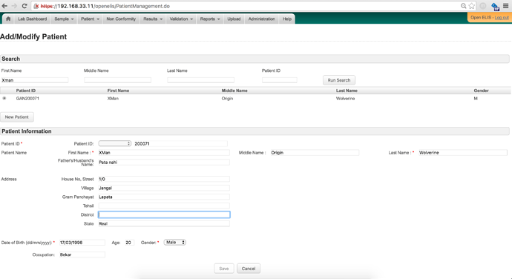Click the Gender column header

481,91
